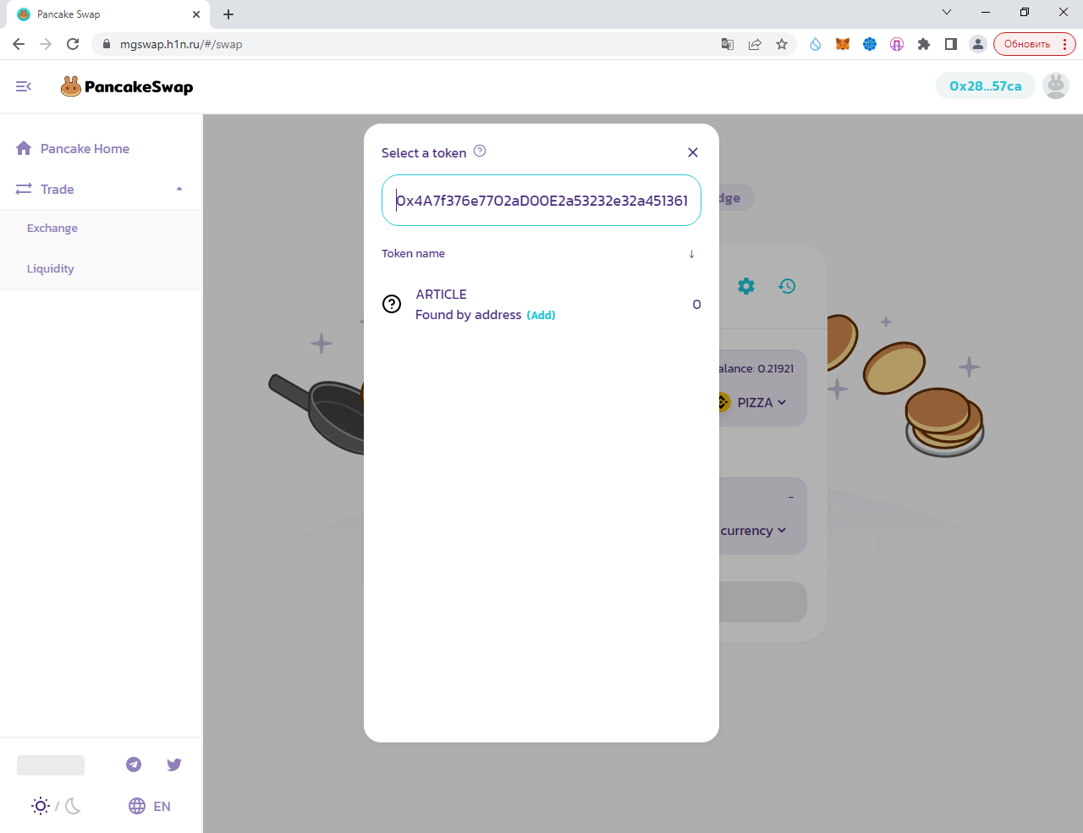This screenshot has width=1083, height=833.
Task: Translate this page icon in address bar
Action: 728,44
